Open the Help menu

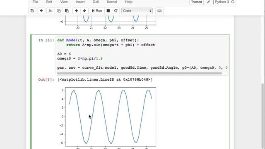(x=129, y=2)
